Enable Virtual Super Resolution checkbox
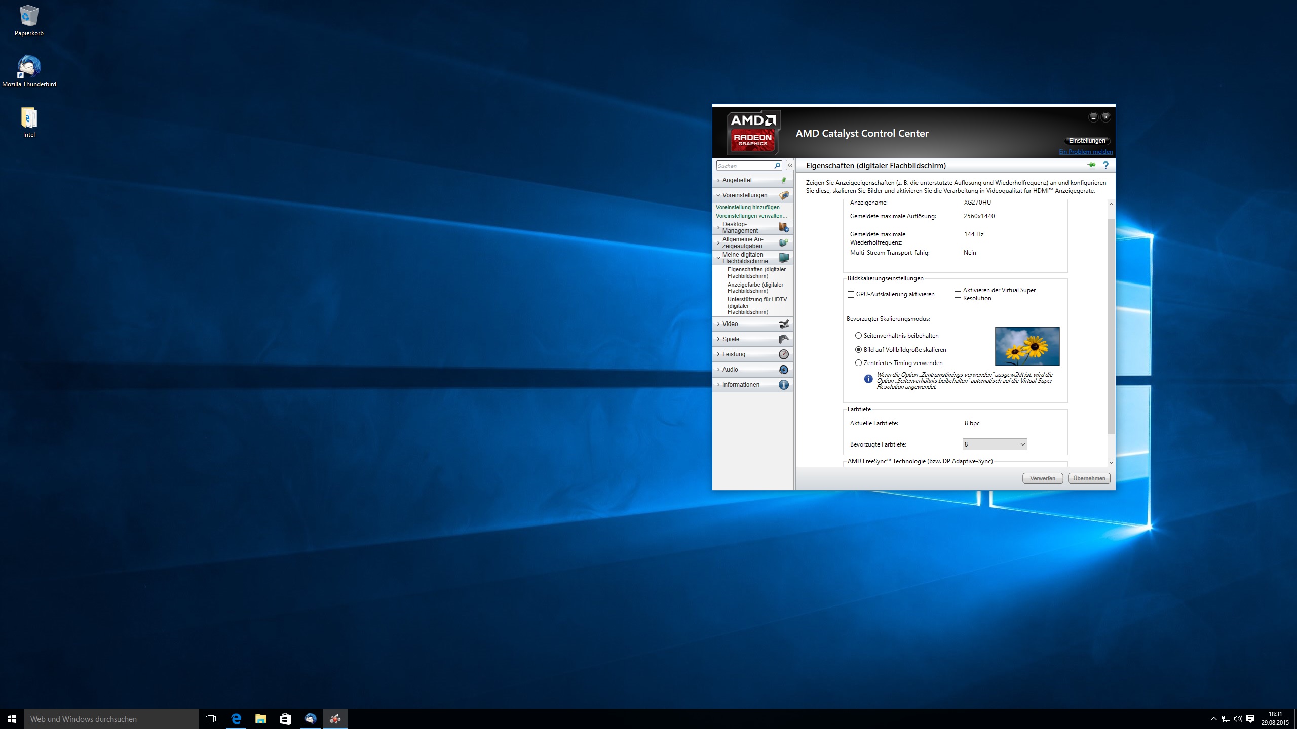Viewport: 1297px width, 729px height. tap(958, 294)
